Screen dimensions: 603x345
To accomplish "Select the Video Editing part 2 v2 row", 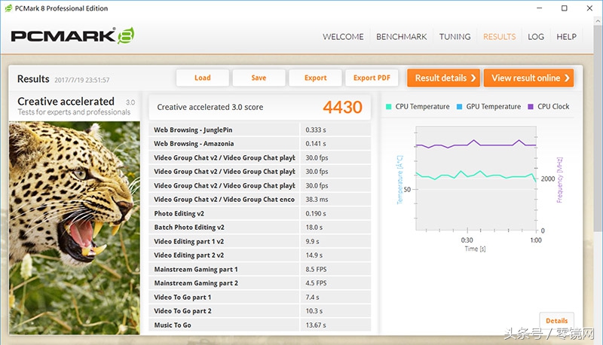I will click(259, 255).
